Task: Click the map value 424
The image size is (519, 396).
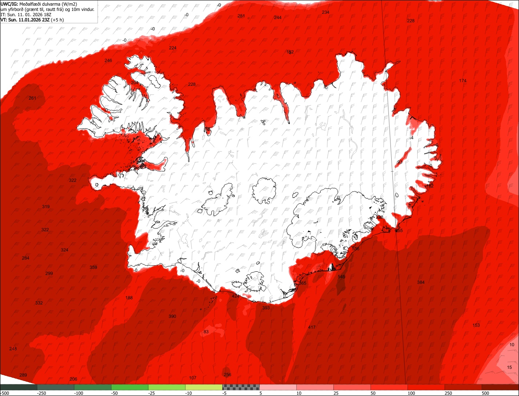Action: pyautogui.click(x=236, y=296)
